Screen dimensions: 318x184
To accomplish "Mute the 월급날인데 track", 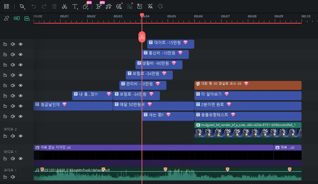I will pos(13,106).
